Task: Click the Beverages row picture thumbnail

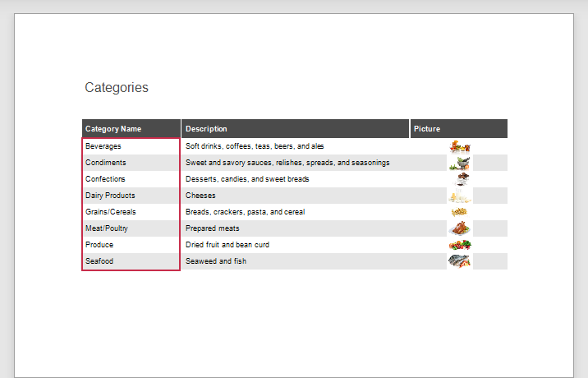Action: pos(460,146)
